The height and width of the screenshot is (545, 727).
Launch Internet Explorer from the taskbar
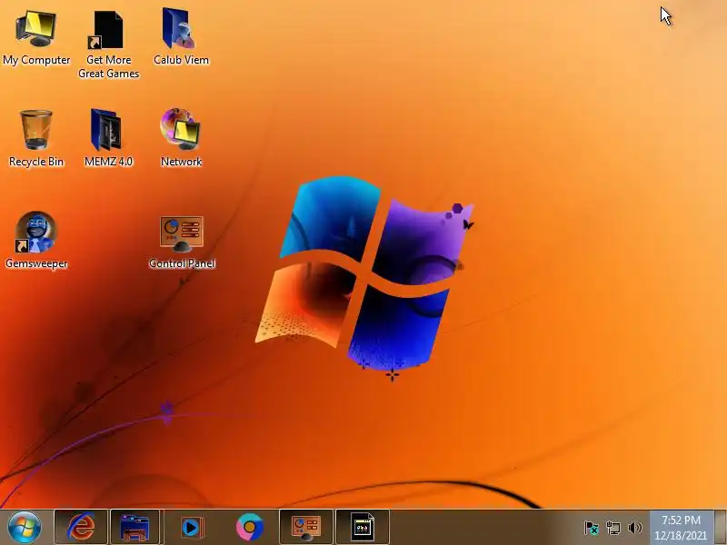coord(81,527)
